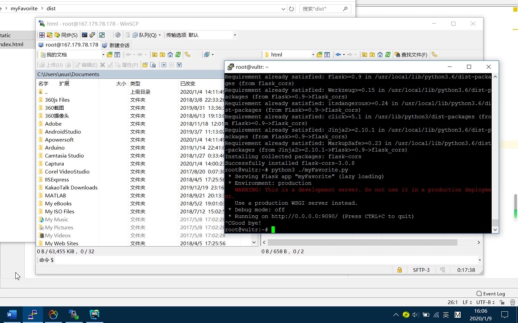
Task: Click the lock encryption icon in WinSCP status bar
Action: (x=399, y=270)
